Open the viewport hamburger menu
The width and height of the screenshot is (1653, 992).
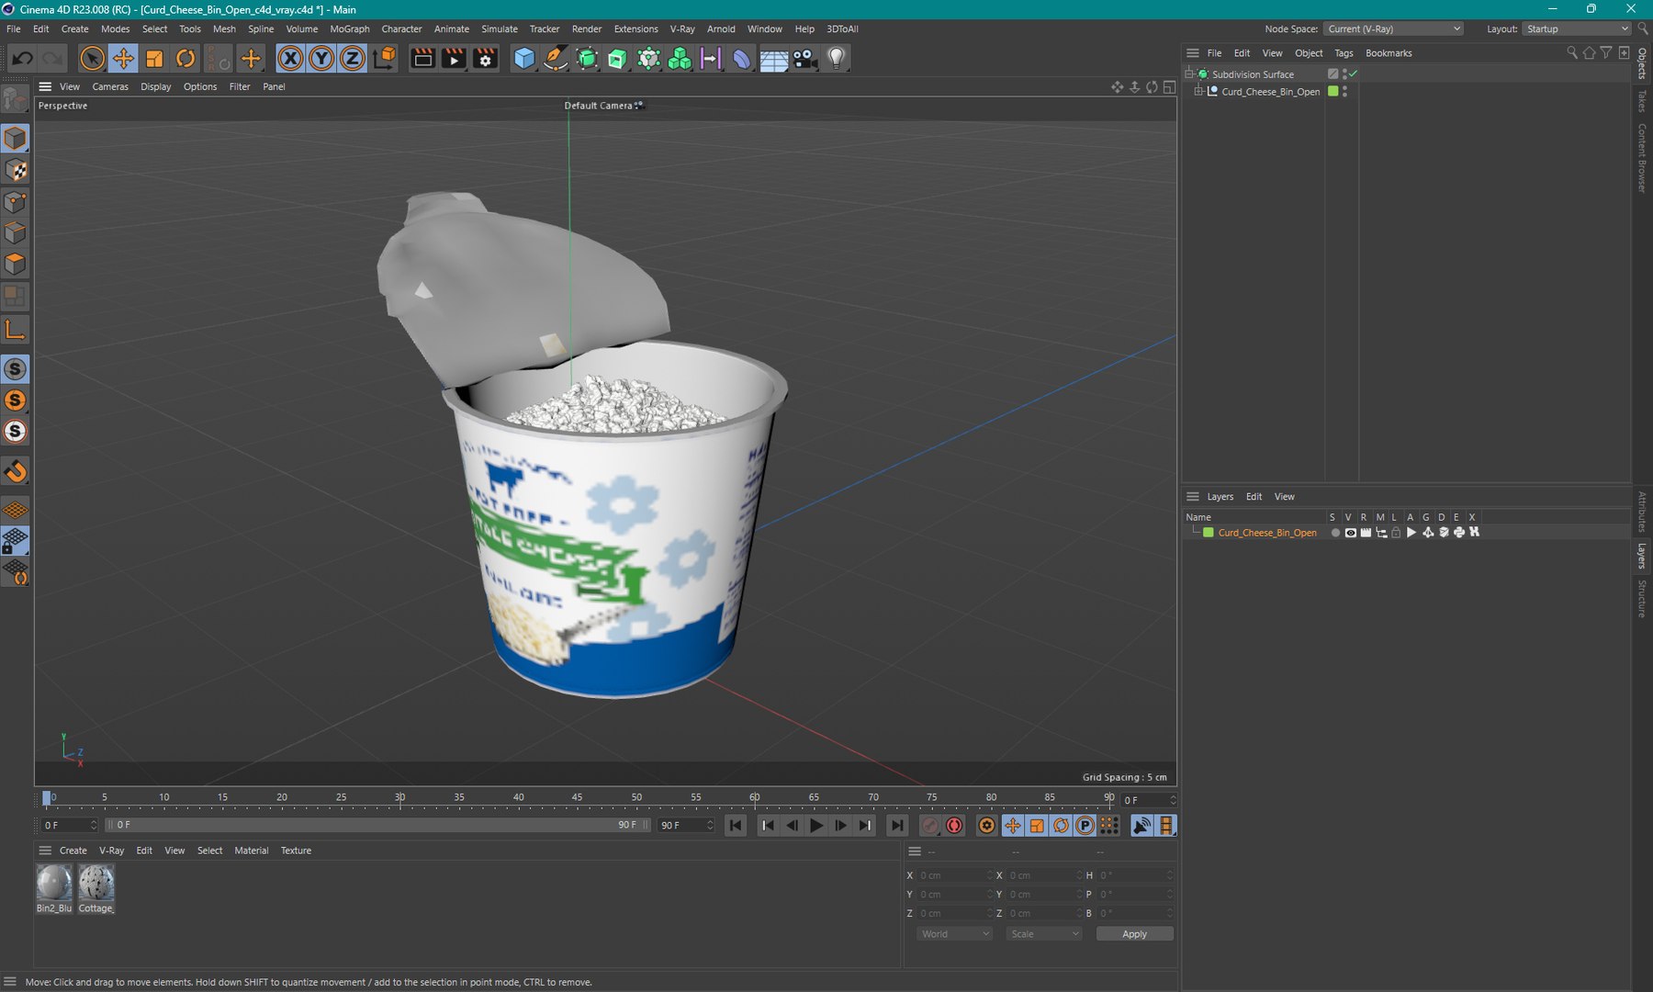[45, 86]
